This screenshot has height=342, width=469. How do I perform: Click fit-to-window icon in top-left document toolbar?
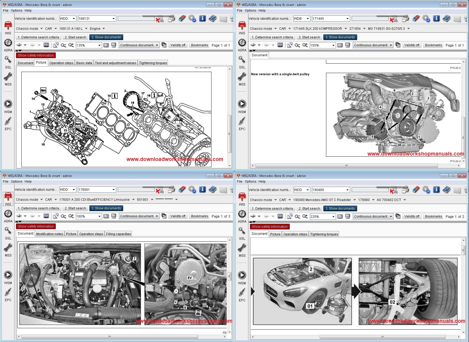pyautogui.click(x=46, y=45)
